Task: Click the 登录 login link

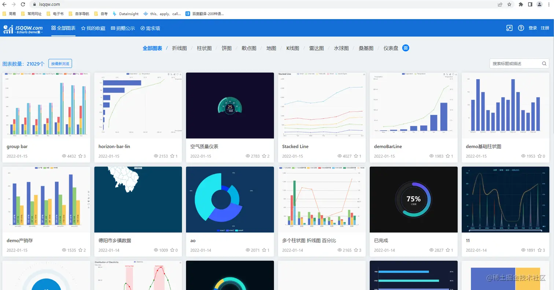Action: tap(533, 28)
